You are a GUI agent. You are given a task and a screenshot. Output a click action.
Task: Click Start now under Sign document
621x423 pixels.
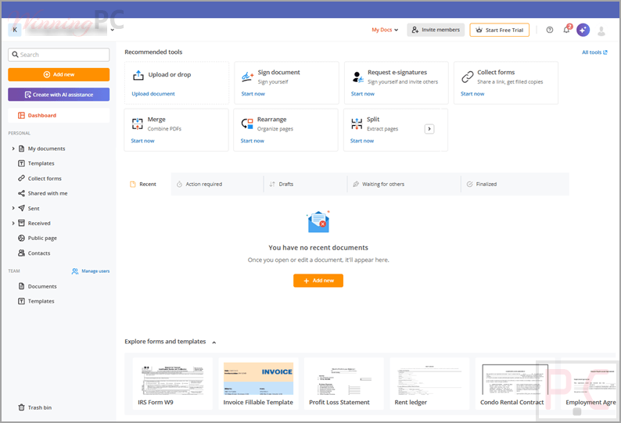coord(253,94)
